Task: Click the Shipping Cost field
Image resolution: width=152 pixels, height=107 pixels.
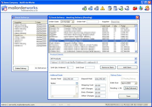Action: pyautogui.click(x=100, y=85)
